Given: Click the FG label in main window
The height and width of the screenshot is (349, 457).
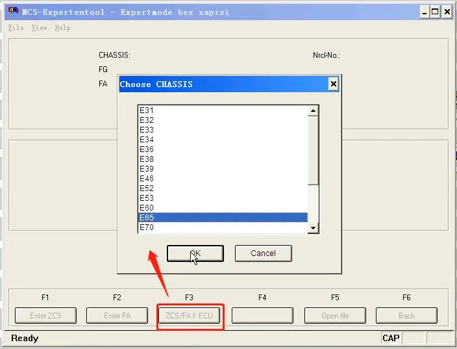Looking at the screenshot, I should (x=103, y=70).
